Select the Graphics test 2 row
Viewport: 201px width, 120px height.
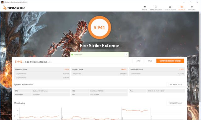[42, 78]
